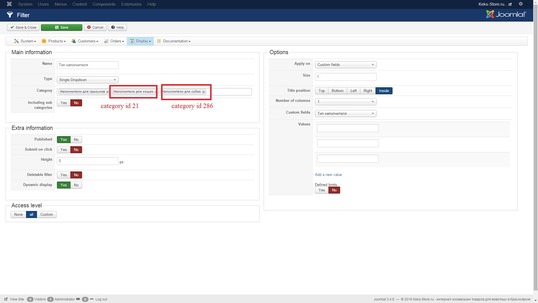Image resolution: width=538 pixels, height=303 pixels.
Task: Click the Height input field
Action: coord(87,161)
